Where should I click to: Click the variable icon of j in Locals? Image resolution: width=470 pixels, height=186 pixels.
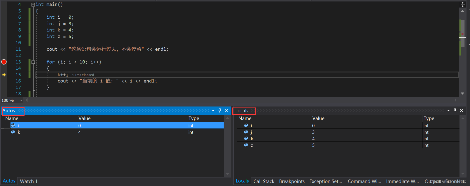(246, 132)
